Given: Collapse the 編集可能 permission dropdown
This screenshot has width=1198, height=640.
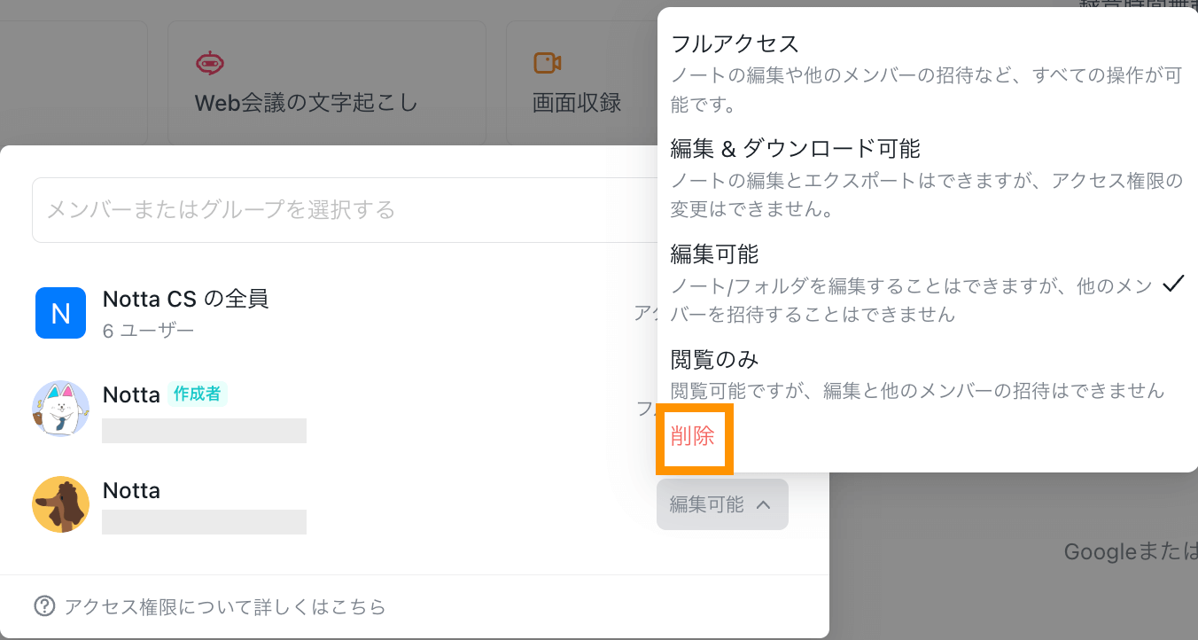Looking at the screenshot, I should click(722, 504).
